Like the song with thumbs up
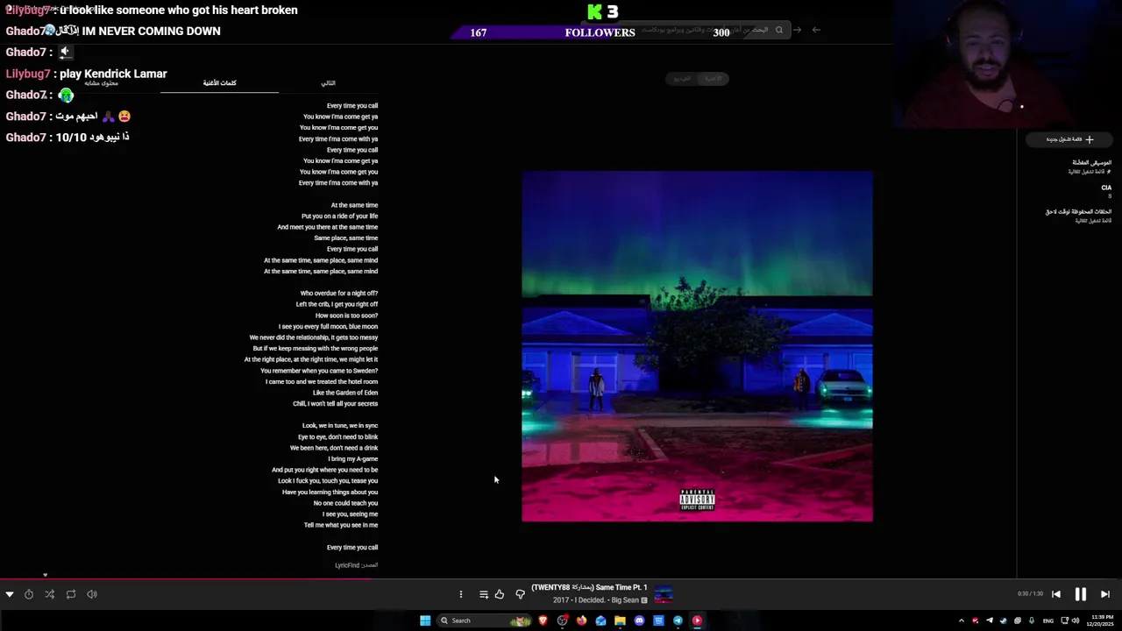1122x631 pixels. tap(500, 594)
